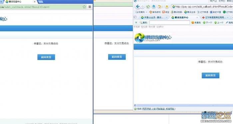
Task: Click Sogou horizontal scrollbar track
Action: pos(184,105)
